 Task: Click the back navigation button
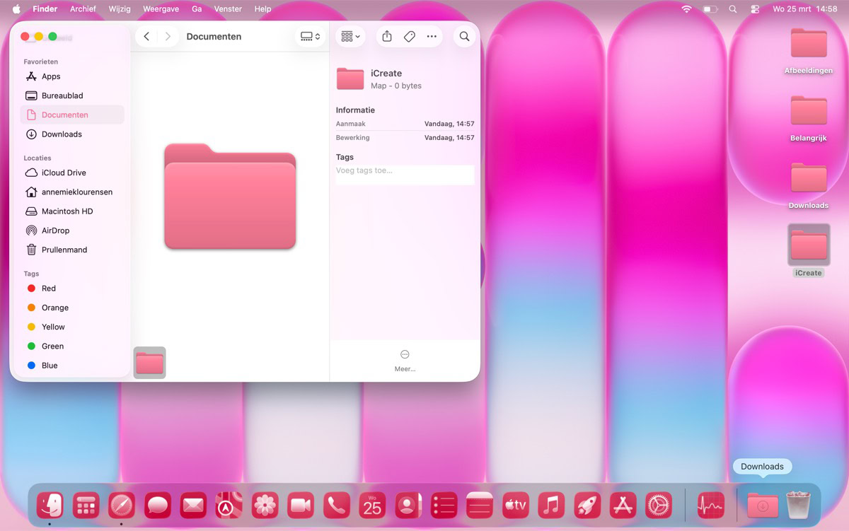coord(146,36)
